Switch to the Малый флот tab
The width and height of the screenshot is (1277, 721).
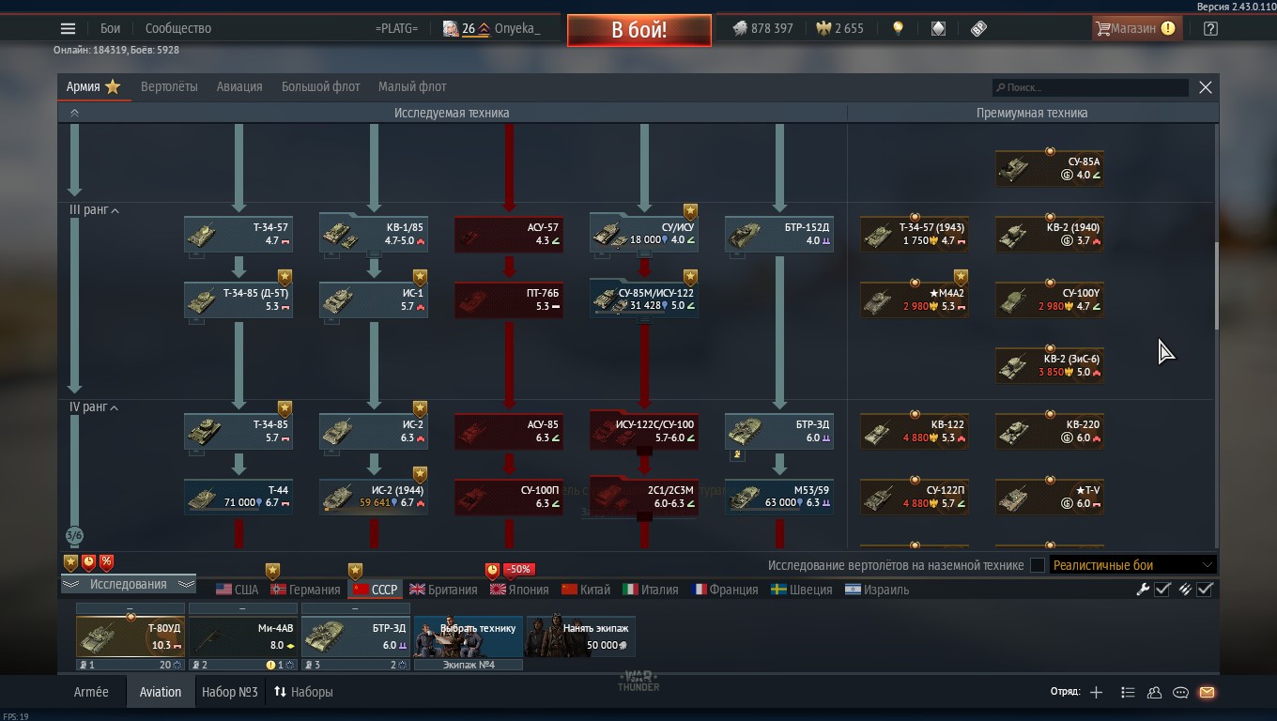pos(412,86)
